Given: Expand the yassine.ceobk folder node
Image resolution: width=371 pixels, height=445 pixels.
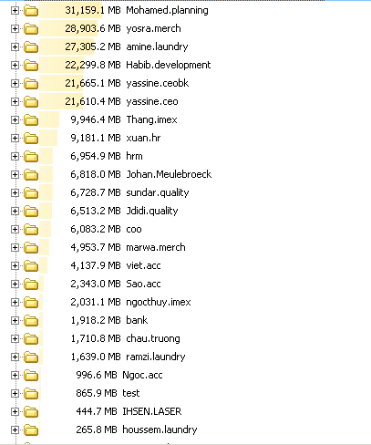Looking at the screenshot, I should pos(15,84).
